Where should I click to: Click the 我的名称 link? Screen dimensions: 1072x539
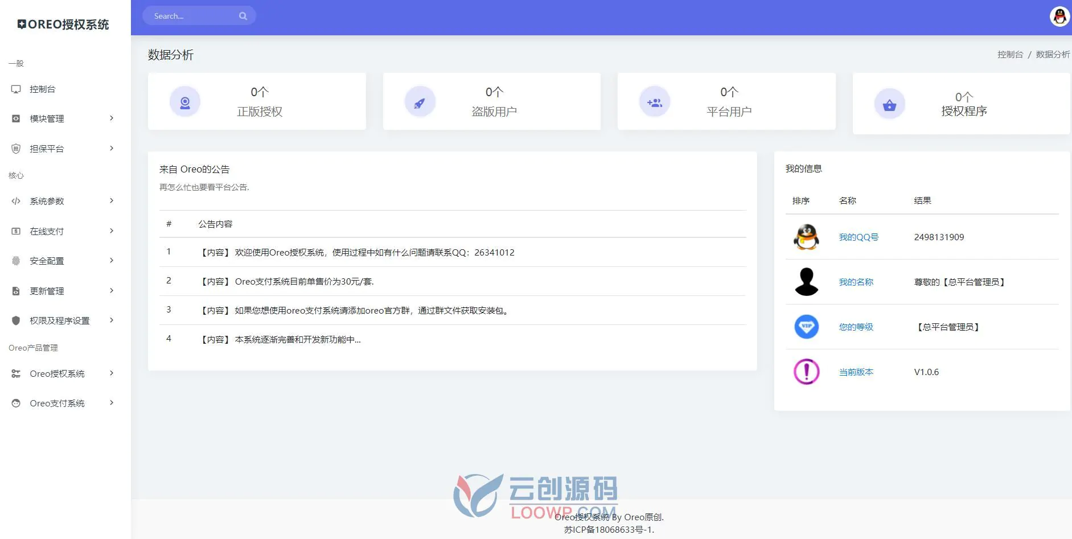point(856,282)
